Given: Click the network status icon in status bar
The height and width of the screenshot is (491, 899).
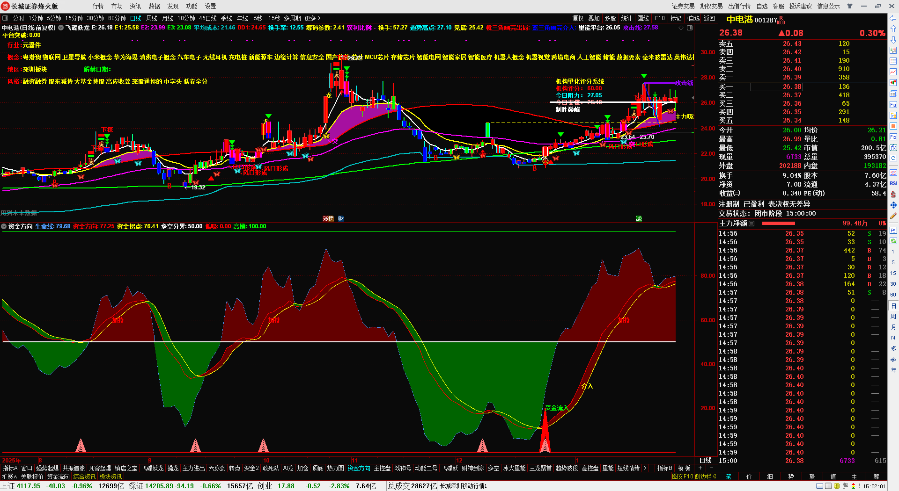Looking at the screenshot, I should (846, 486).
